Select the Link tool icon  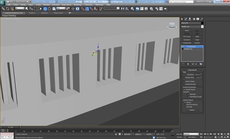[x=3, y=9]
